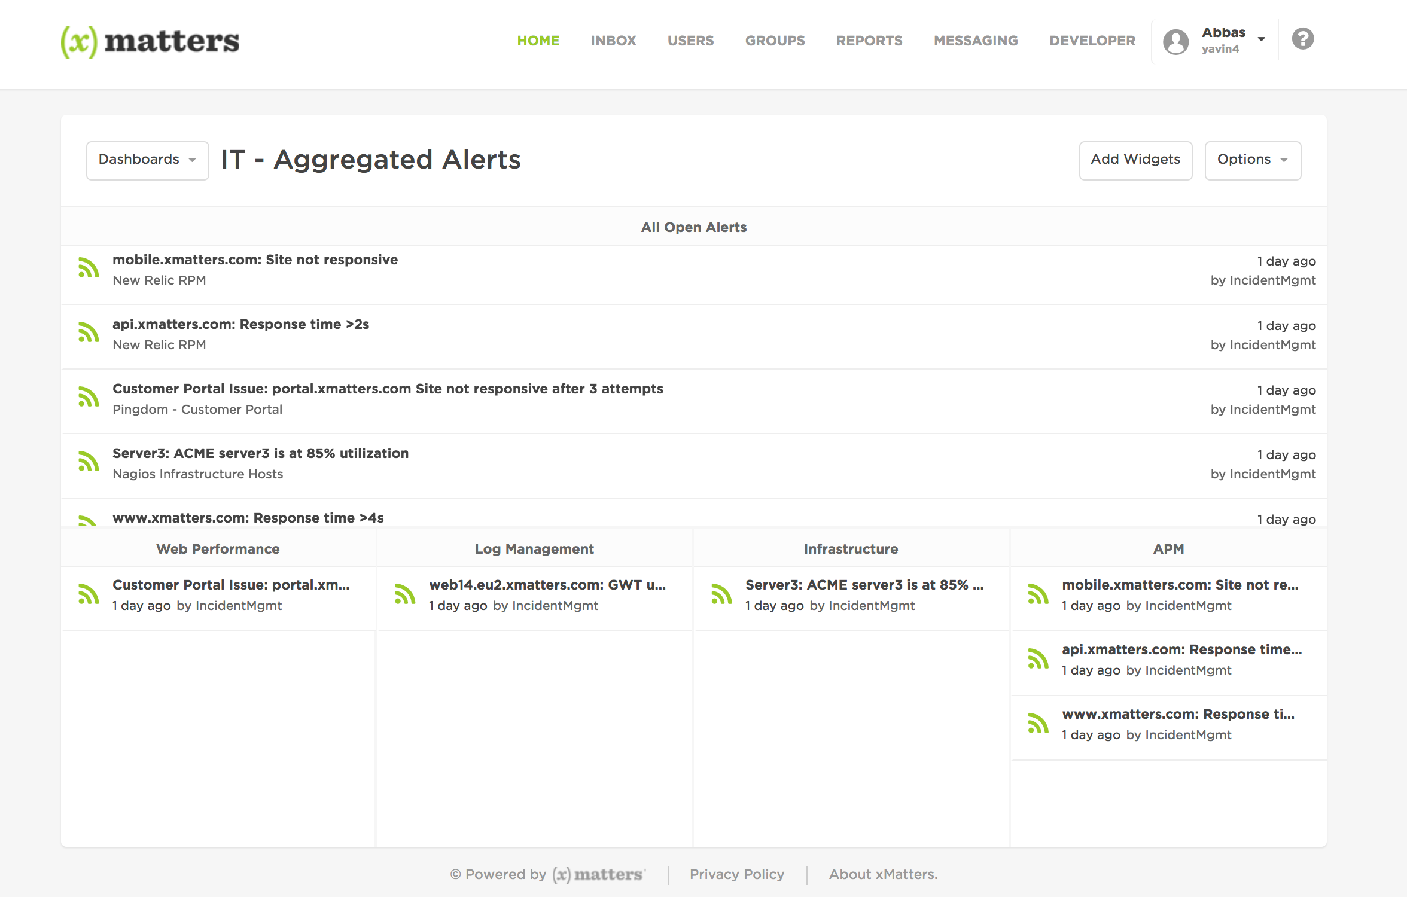Click the signal icon for api.xmatters.com Response time >2s
This screenshot has height=897, width=1407.
89,333
